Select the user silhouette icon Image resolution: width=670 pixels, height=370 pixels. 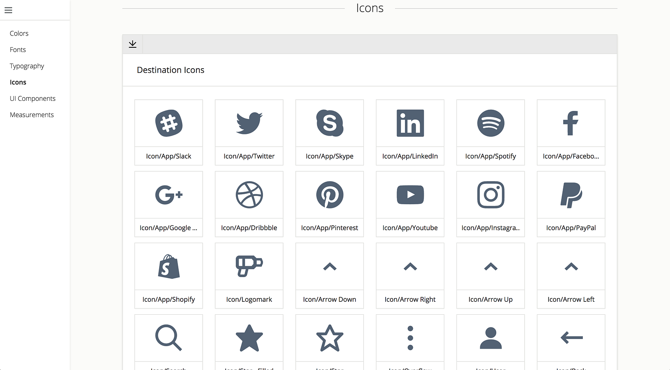point(491,338)
